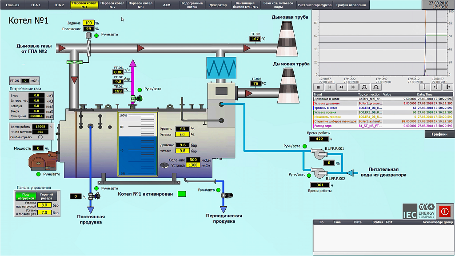The width and height of the screenshot is (455, 256).
Task: Click the flue damper 'Задание' 100 field
Action: pyautogui.click(x=88, y=23)
